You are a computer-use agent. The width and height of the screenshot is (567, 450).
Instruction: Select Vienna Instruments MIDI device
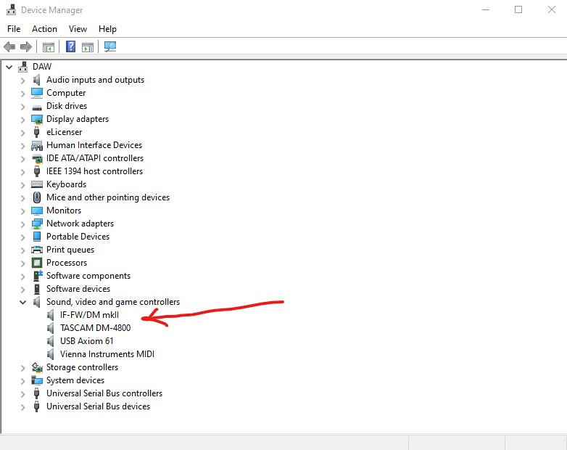tap(107, 354)
